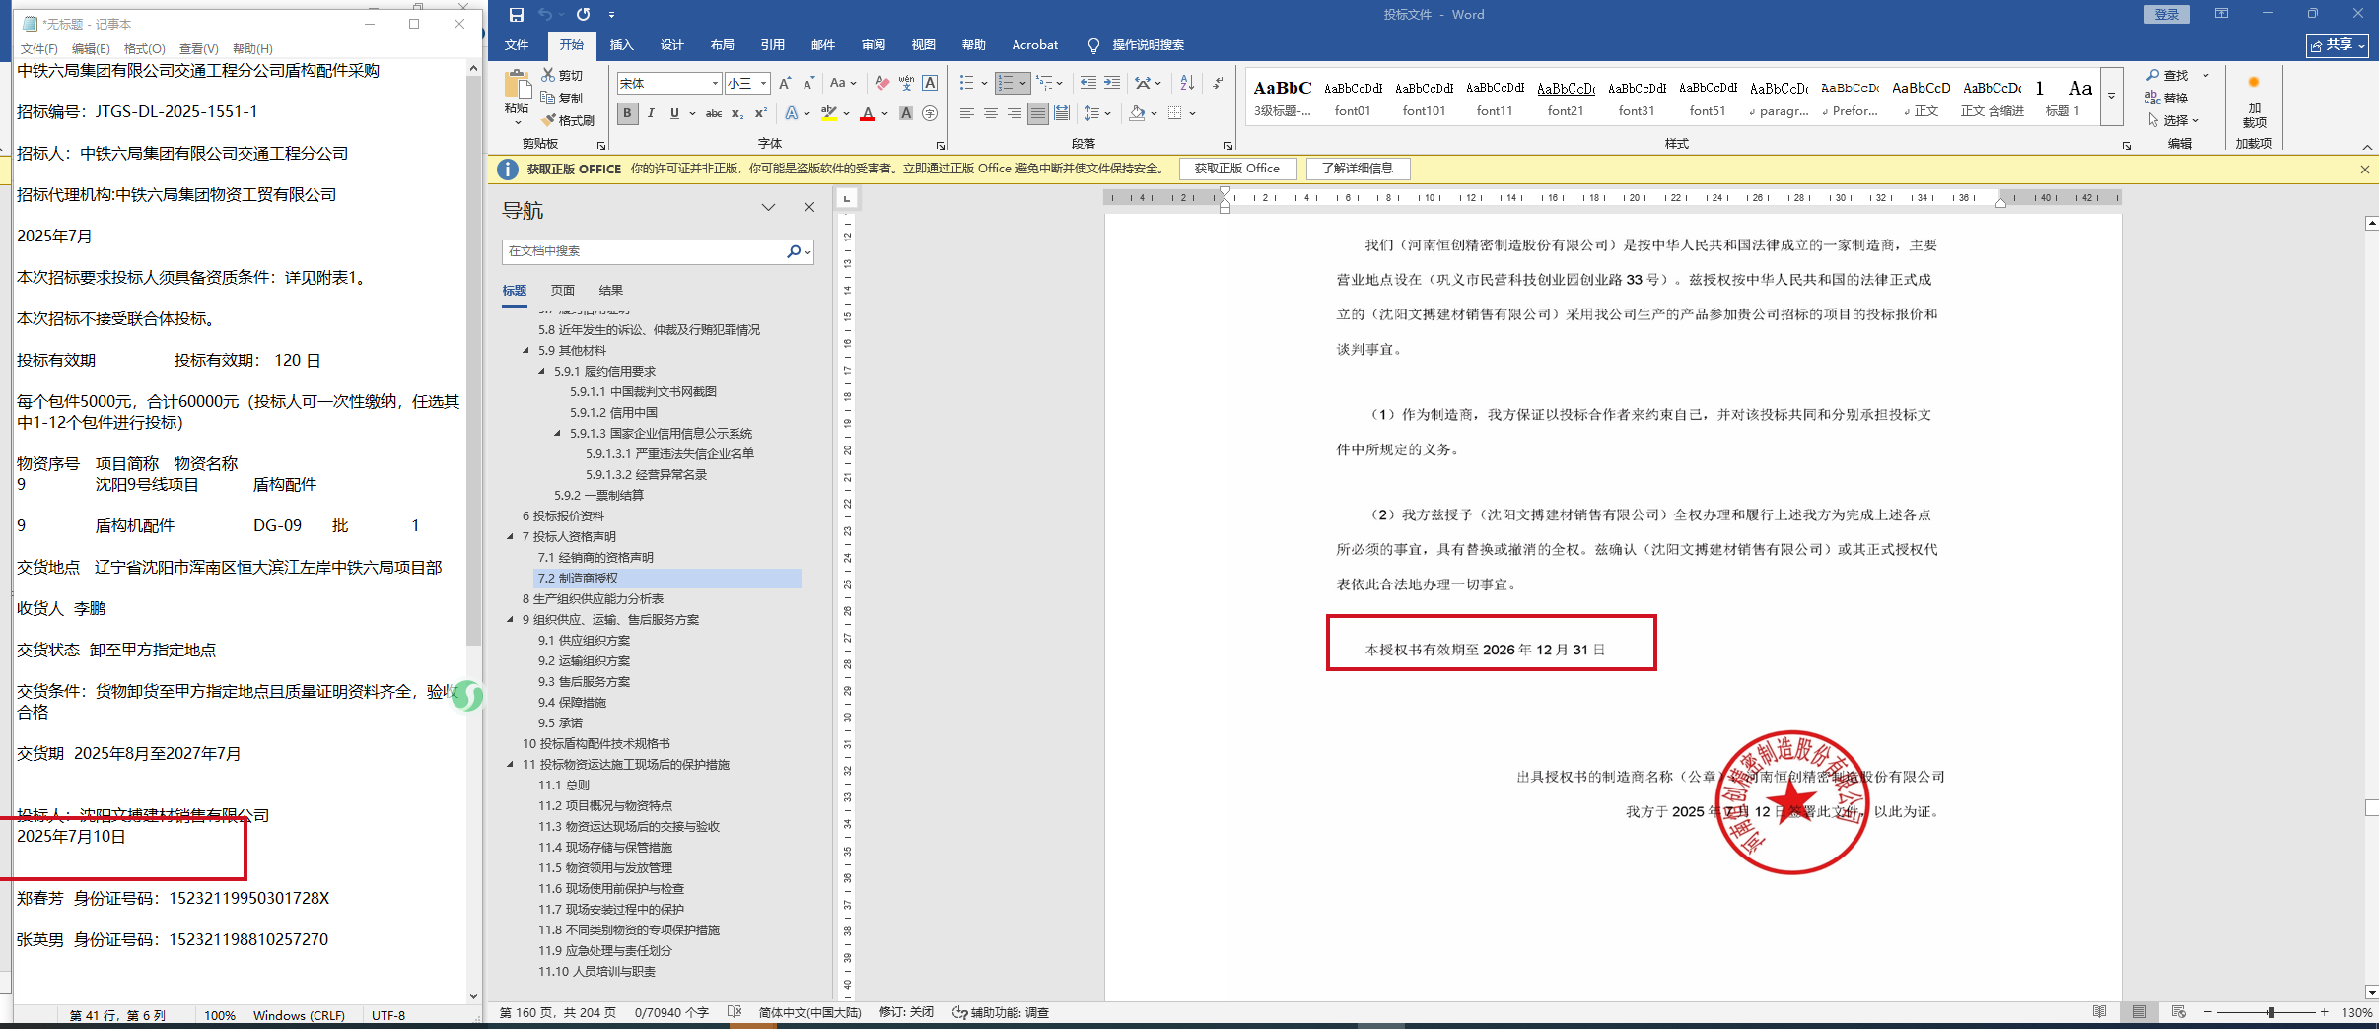
Task: Go to 7.1 经销商的资格声明 heading in navigation
Action: coord(595,558)
